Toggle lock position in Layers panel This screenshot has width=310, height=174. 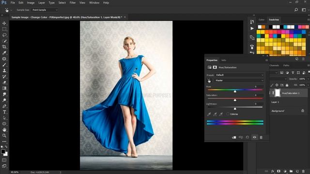tap(277, 85)
